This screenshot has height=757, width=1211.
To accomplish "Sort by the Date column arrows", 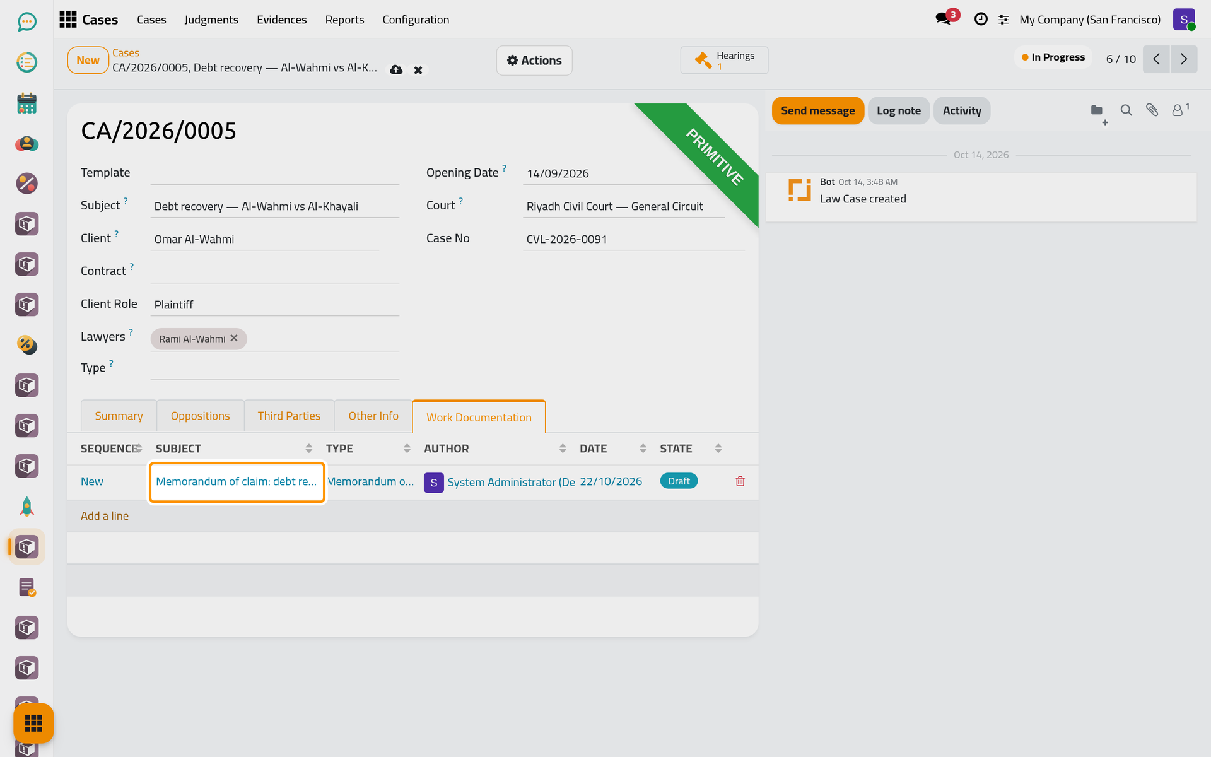I will click(x=643, y=449).
